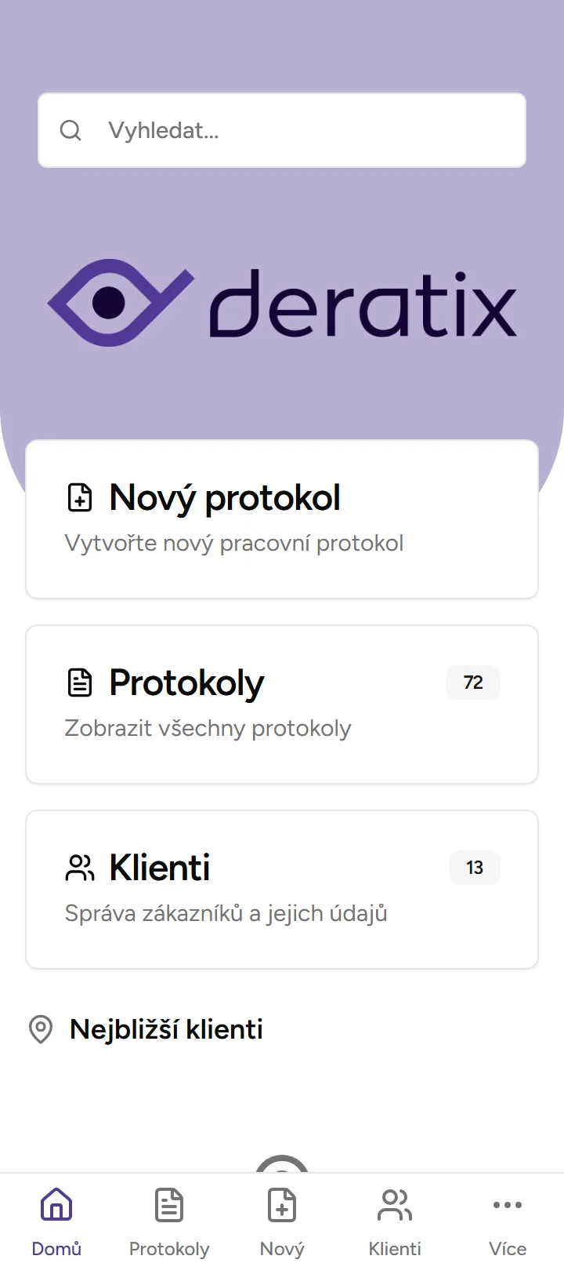Click the 13 clients count badge

(475, 868)
